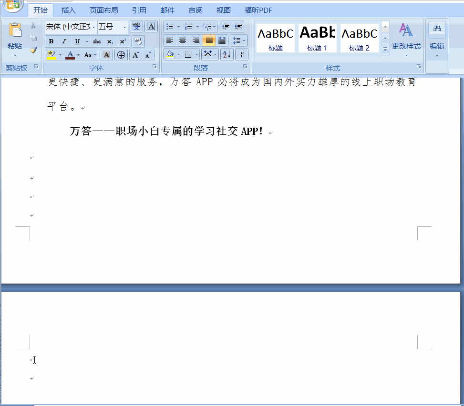Click the sort A-Z icon

point(227,54)
